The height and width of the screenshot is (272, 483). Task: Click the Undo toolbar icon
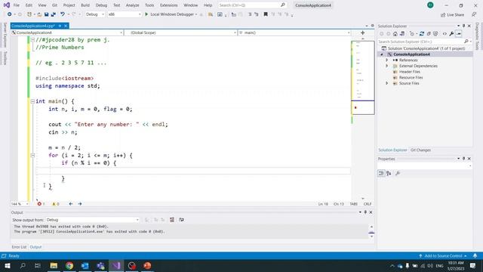point(63,14)
